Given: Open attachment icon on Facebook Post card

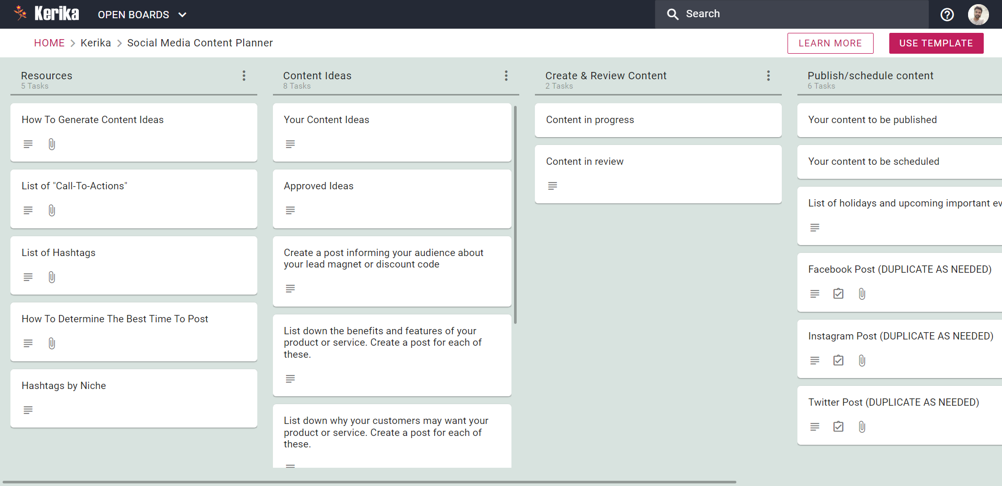Looking at the screenshot, I should (x=862, y=294).
